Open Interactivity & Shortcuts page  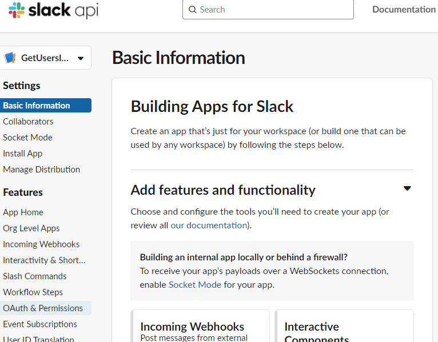click(44, 260)
